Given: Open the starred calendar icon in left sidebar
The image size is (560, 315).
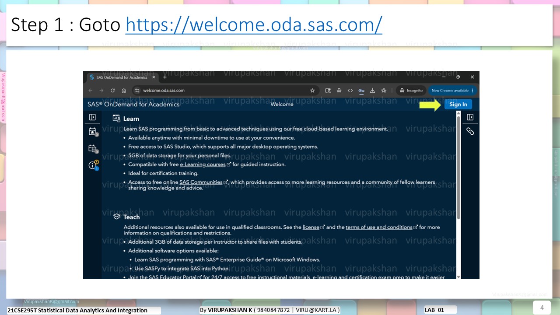Looking at the screenshot, I should pyautogui.click(x=93, y=132).
